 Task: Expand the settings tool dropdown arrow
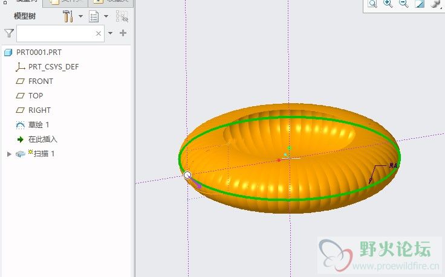80,16
